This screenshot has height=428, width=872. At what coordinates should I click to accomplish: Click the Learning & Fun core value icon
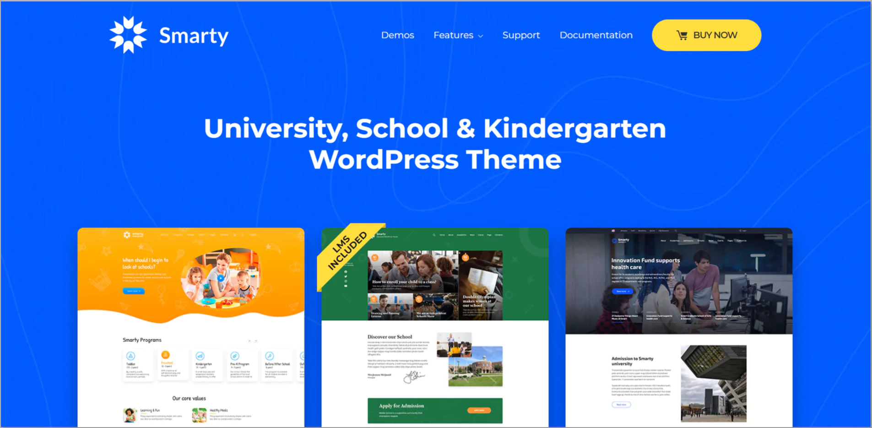(130, 415)
